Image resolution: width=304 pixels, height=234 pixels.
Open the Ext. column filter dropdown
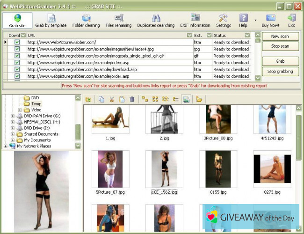[x=208, y=35]
